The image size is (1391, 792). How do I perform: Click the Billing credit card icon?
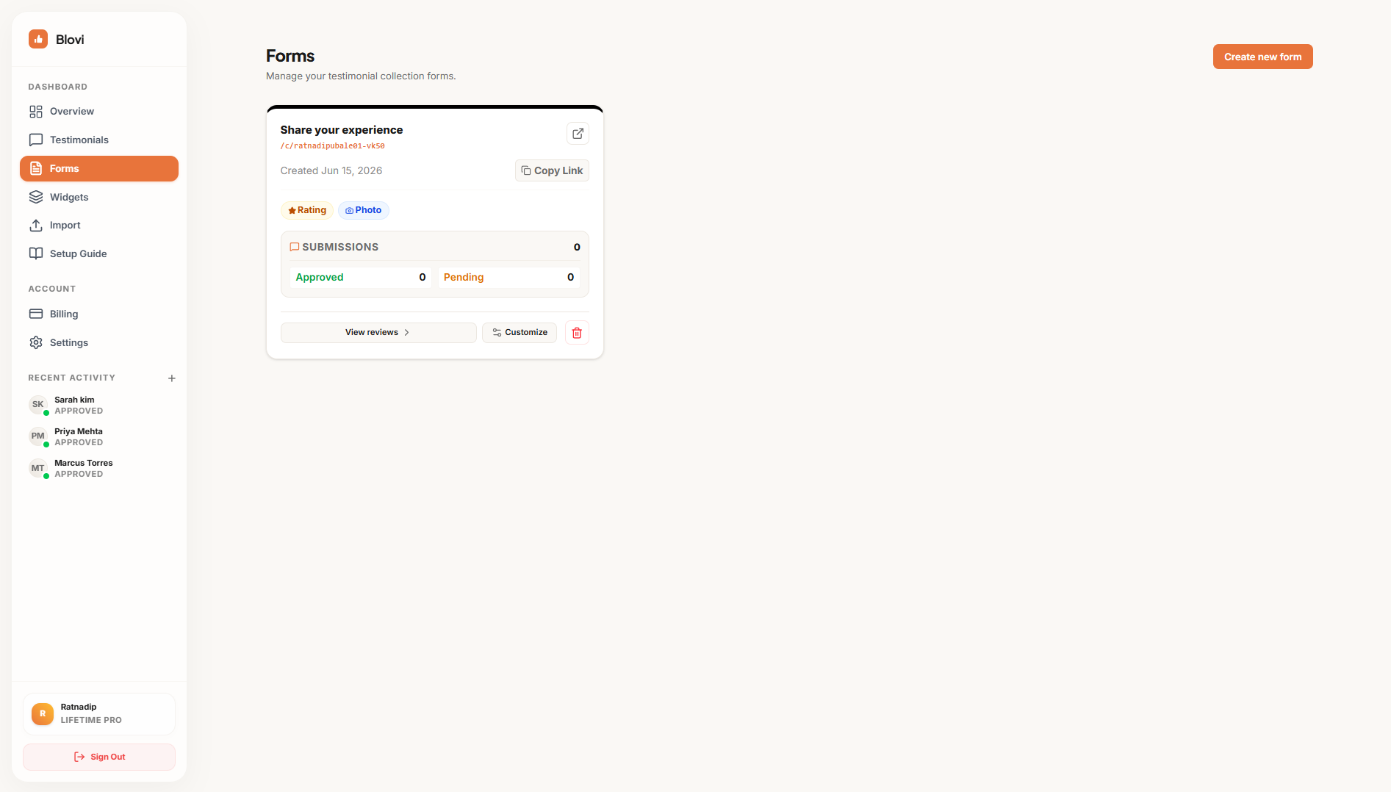(36, 314)
